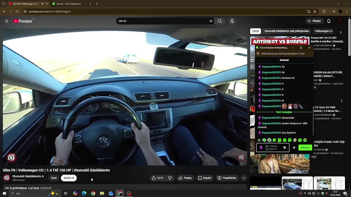Bookmark this page with the star
Screen dimensions: 351x197
pyautogui.click(x=315, y=11)
